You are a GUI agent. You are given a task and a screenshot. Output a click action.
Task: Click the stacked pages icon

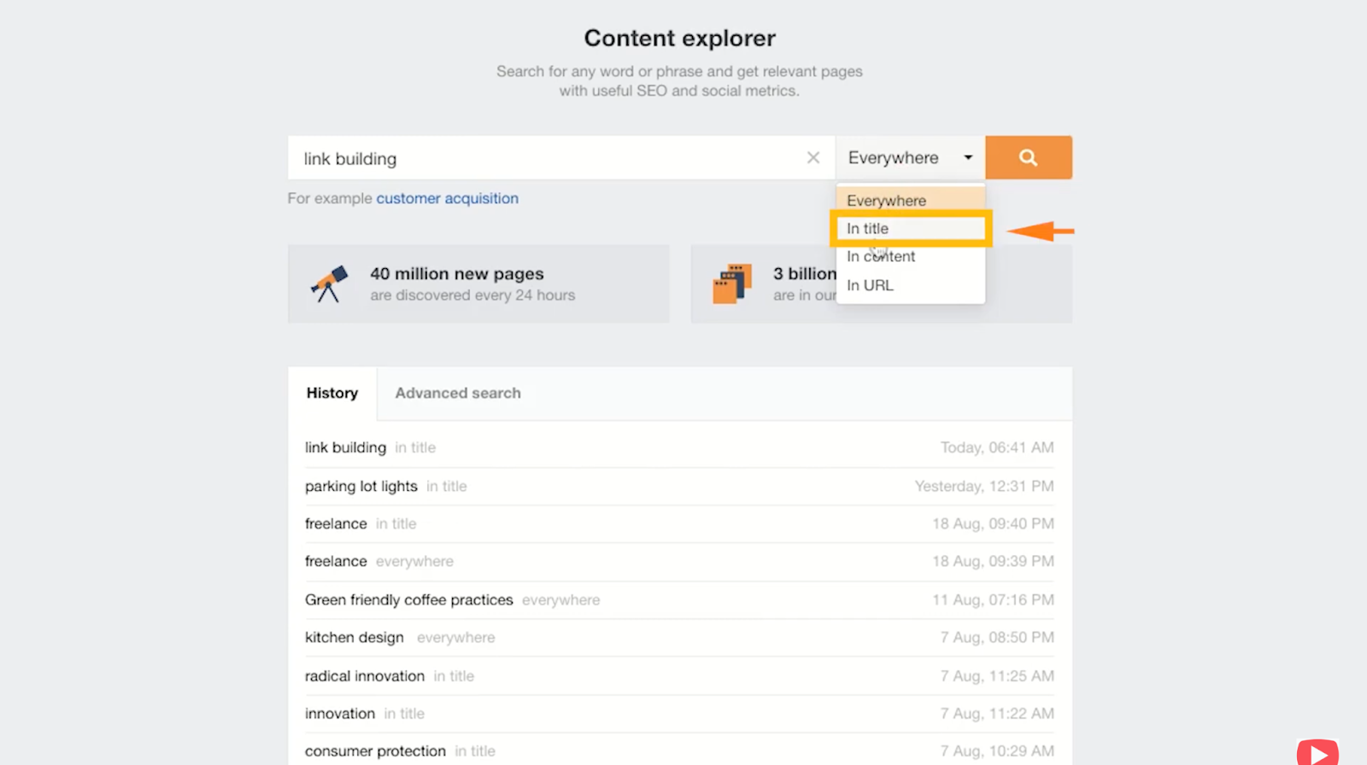coord(732,283)
